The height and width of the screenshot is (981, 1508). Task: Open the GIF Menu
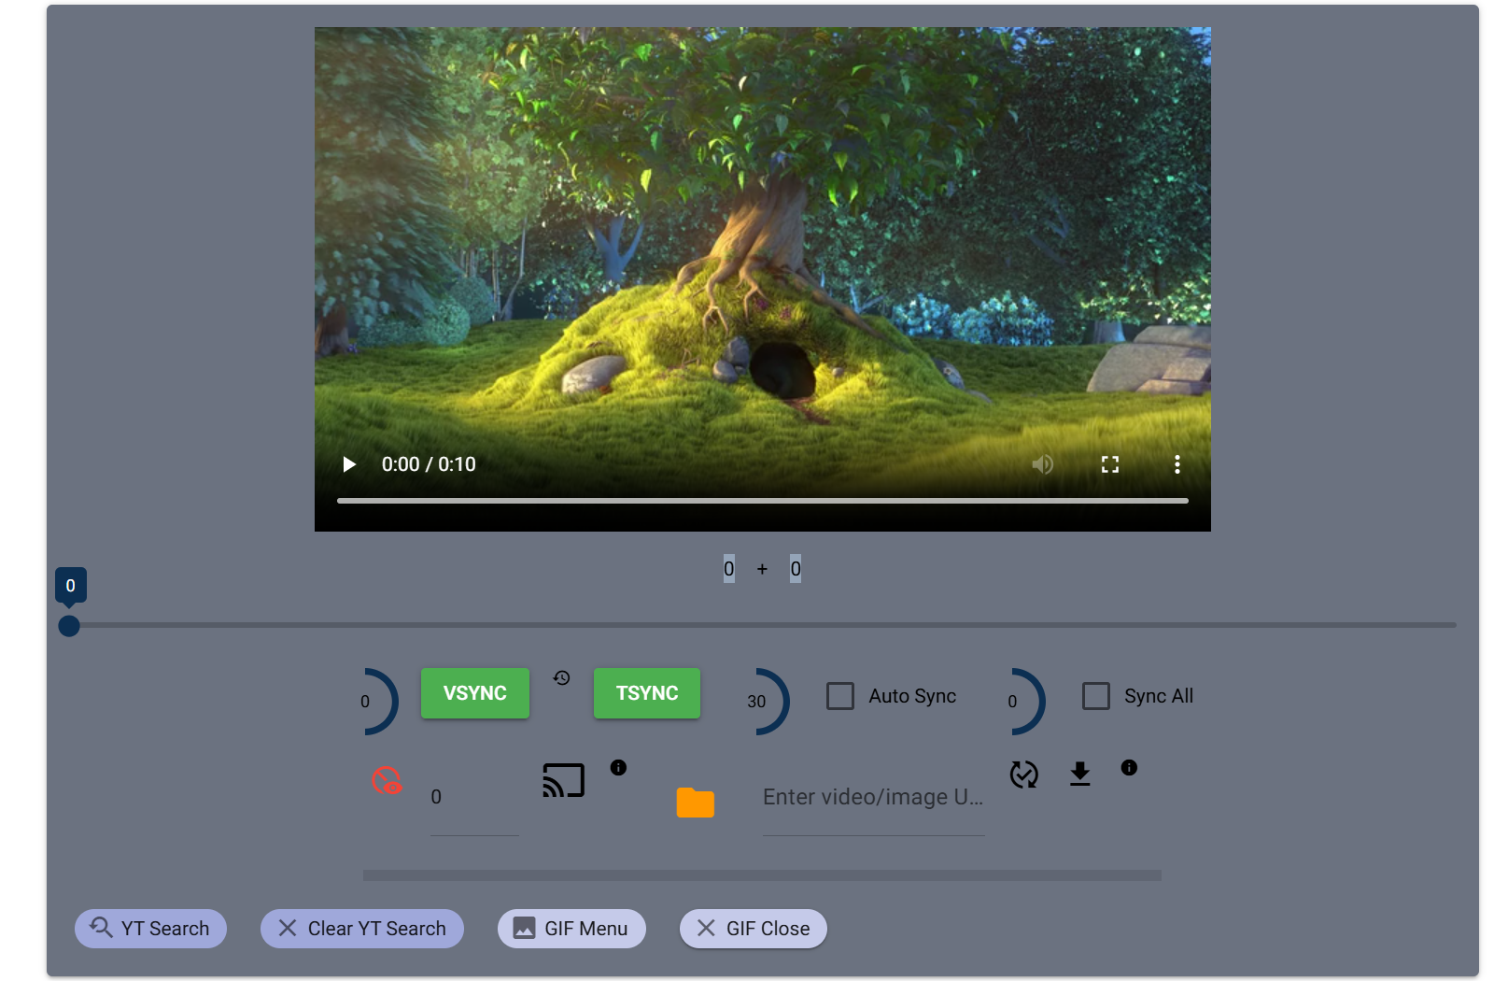coord(571,929)
